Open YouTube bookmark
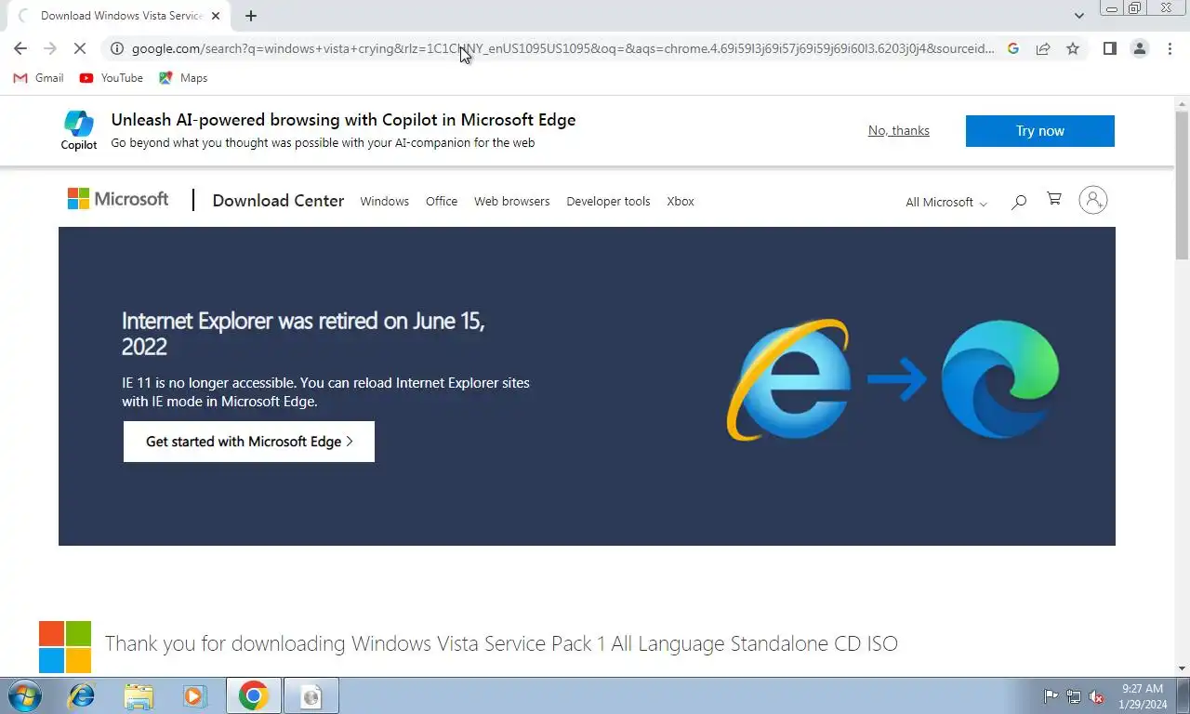 click(112, 78)
